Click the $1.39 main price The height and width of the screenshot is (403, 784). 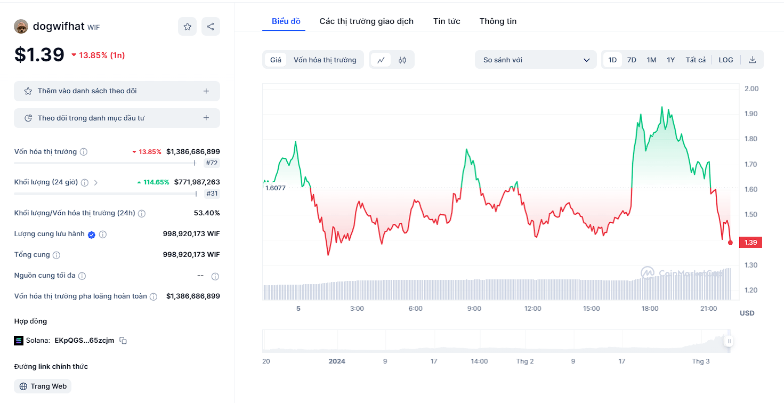(x=39, y=55)
